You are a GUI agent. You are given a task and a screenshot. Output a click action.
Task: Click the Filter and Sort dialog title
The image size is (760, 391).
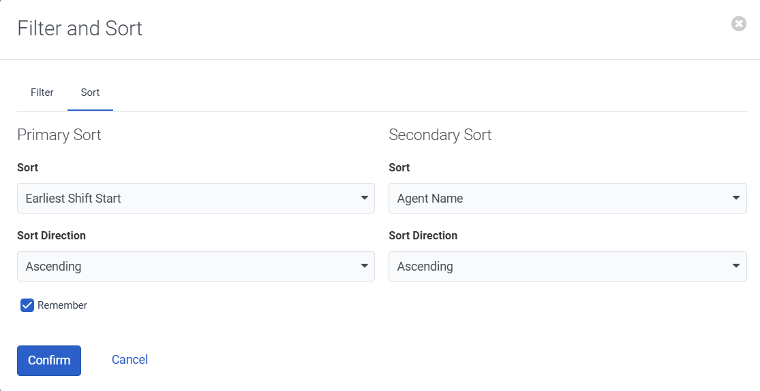(80, 29)
